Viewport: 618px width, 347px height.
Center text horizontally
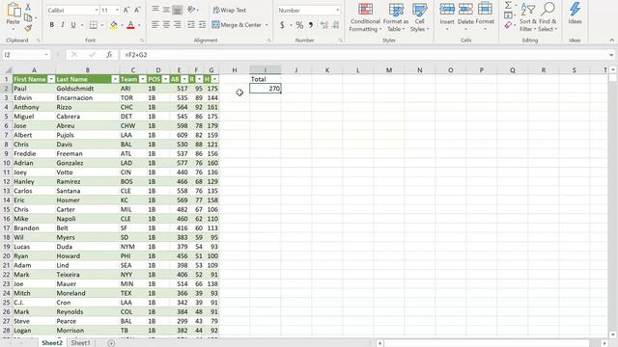(x=166, y=25)
